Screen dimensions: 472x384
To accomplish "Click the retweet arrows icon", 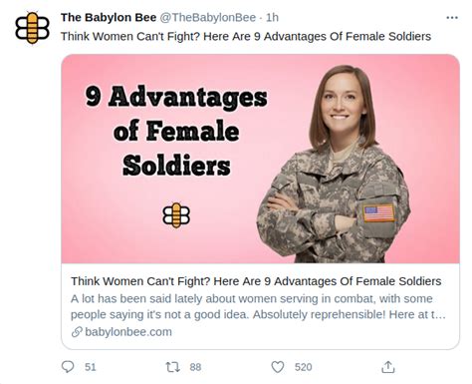I will click(172, 367).
